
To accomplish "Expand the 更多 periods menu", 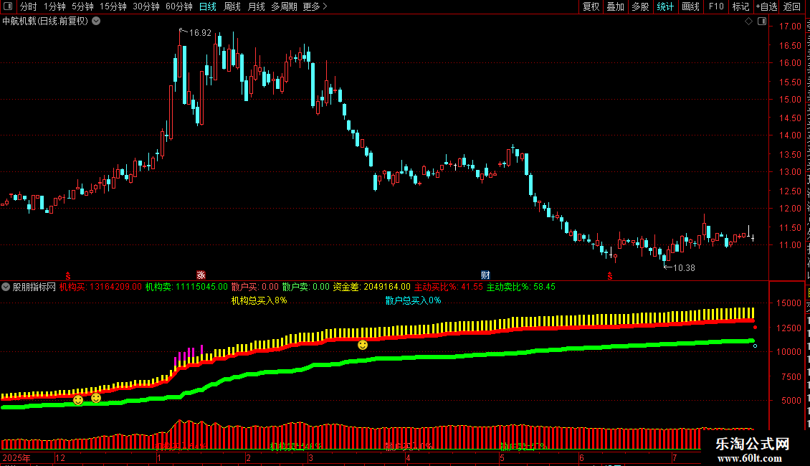I will tap(315, 6).
